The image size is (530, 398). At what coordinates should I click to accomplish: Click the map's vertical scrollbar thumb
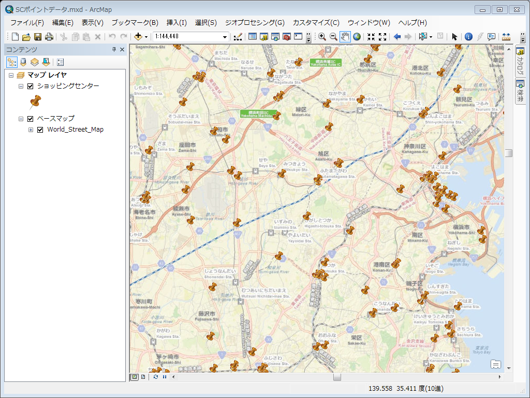509,153
